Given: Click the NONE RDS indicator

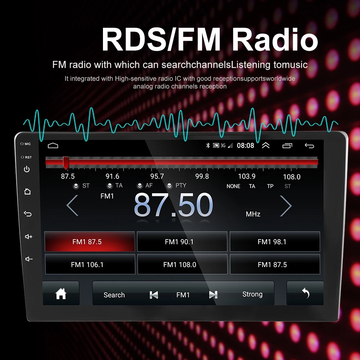Looking at the screenshot, I should (233, 186).
